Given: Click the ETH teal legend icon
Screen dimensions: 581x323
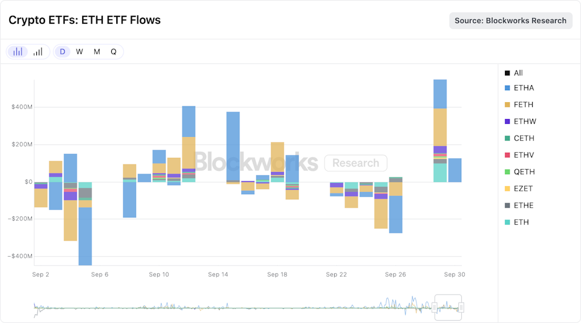Looking at the screenshot, I should tap(507, 222).
